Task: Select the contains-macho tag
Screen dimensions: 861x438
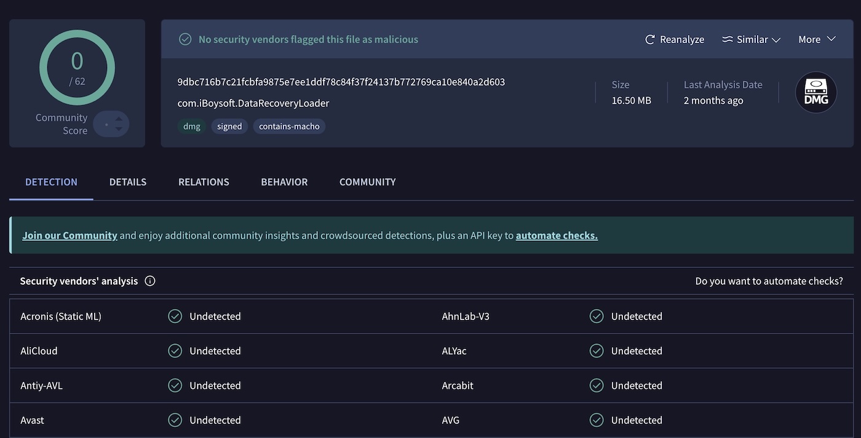Action: pyautogui.click(x=289, y=126)
